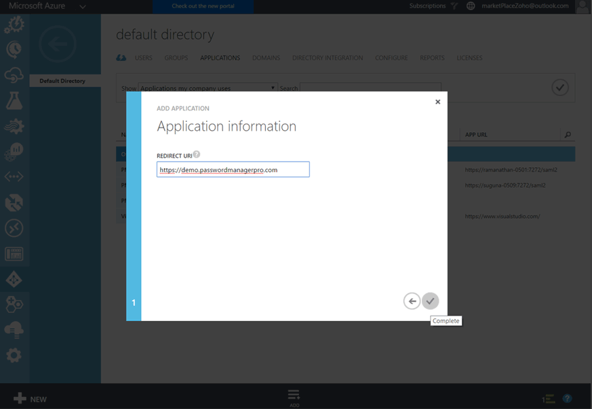592x409 pixels.
Task: Switch to the APPLICATIONS tab
Action: (x=220, y=58)
